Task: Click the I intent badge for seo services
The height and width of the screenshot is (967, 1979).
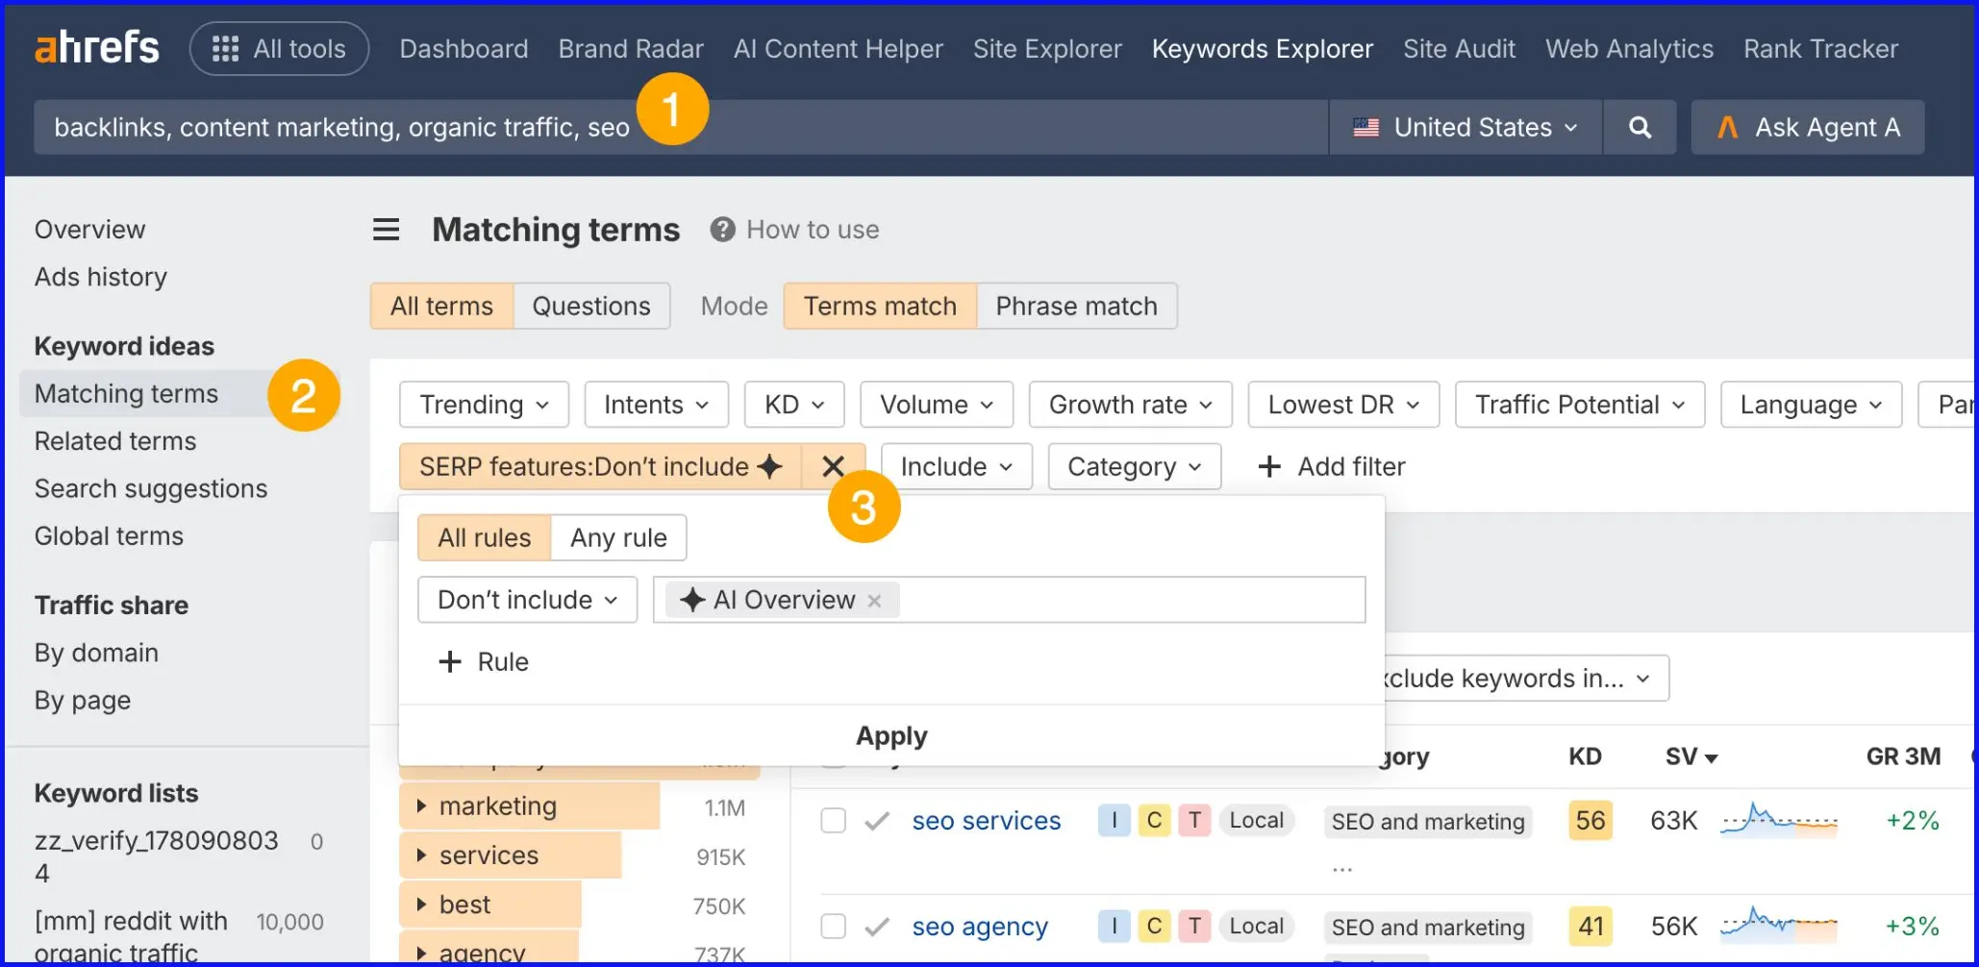Action: pyautogui.click(x=1114, y=820)
